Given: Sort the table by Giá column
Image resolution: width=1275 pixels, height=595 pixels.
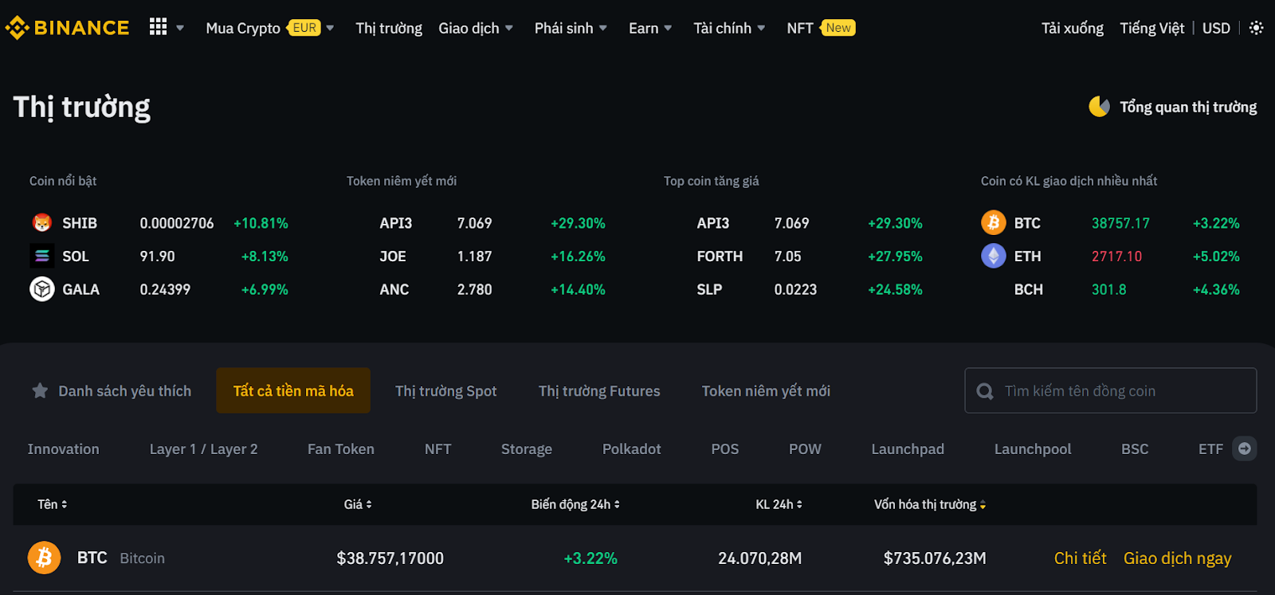Looking at the screenshot, I should pos(358,504).
